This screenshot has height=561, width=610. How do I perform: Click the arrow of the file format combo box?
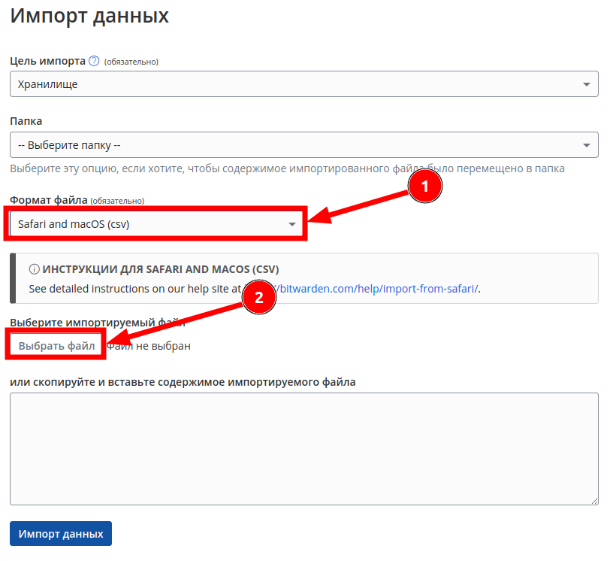[292, 224]
